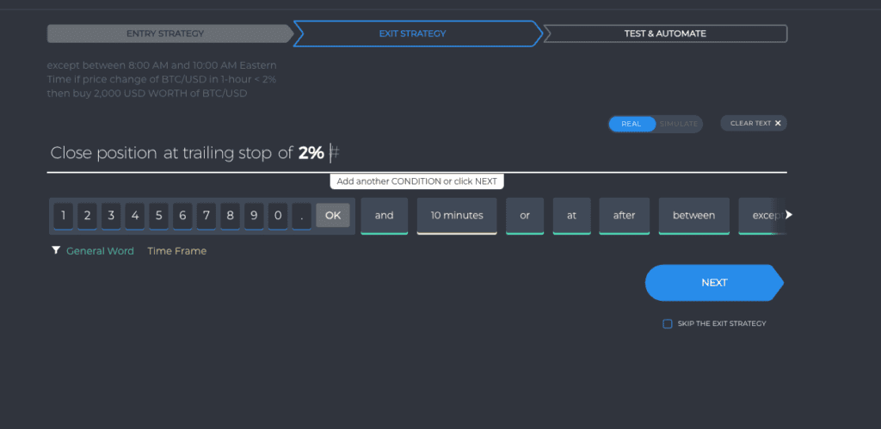Image resolution: width=881 pixels, height=429 pixels.
Task: Check the Skip the Exit Strategy box
Action: 668,324
